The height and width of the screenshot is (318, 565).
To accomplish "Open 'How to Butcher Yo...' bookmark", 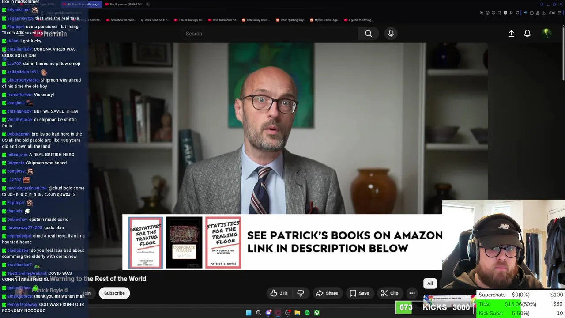I will [223, 20].
